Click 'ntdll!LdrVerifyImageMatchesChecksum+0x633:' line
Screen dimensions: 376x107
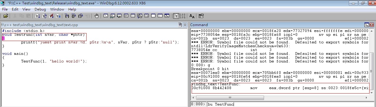(x=240, y=46)
